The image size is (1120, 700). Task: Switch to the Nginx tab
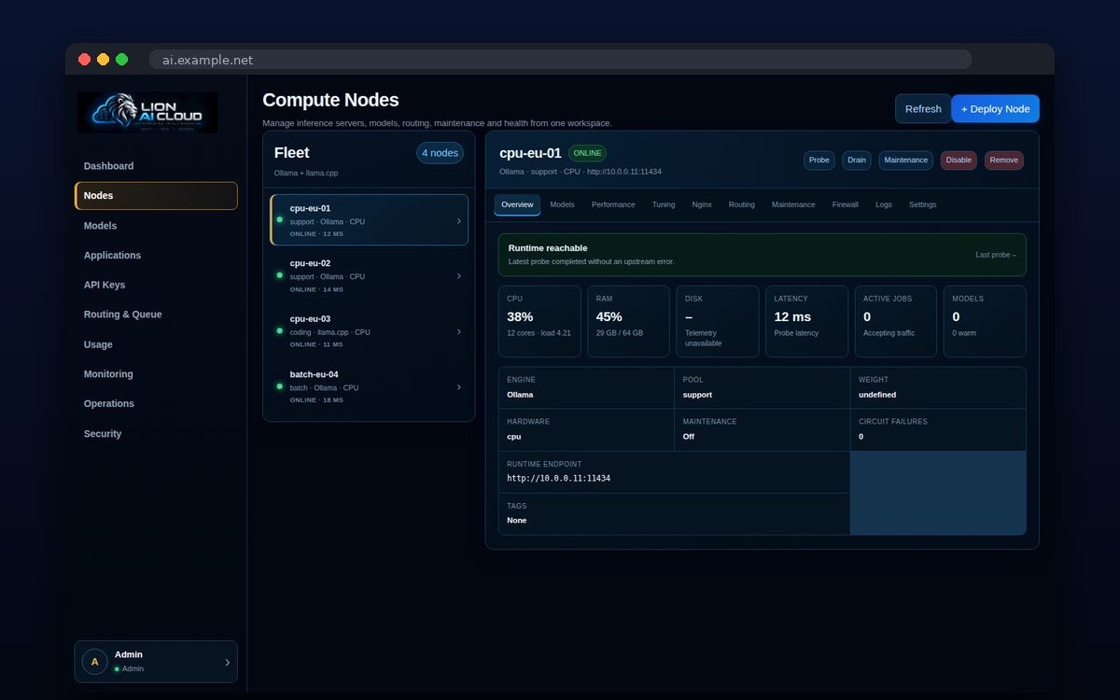pyautogui.click(x=702, y=204)
